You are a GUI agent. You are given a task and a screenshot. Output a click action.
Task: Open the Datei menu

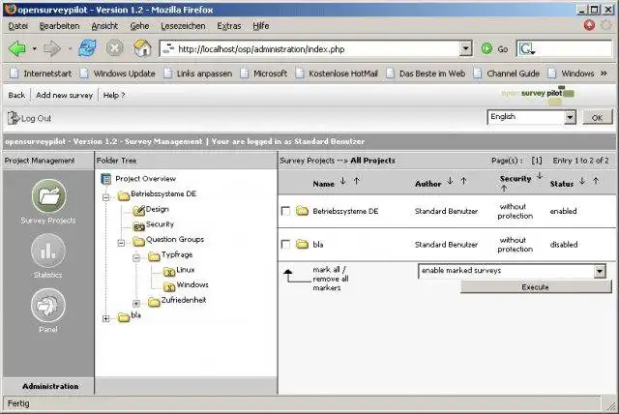point(18,26)
